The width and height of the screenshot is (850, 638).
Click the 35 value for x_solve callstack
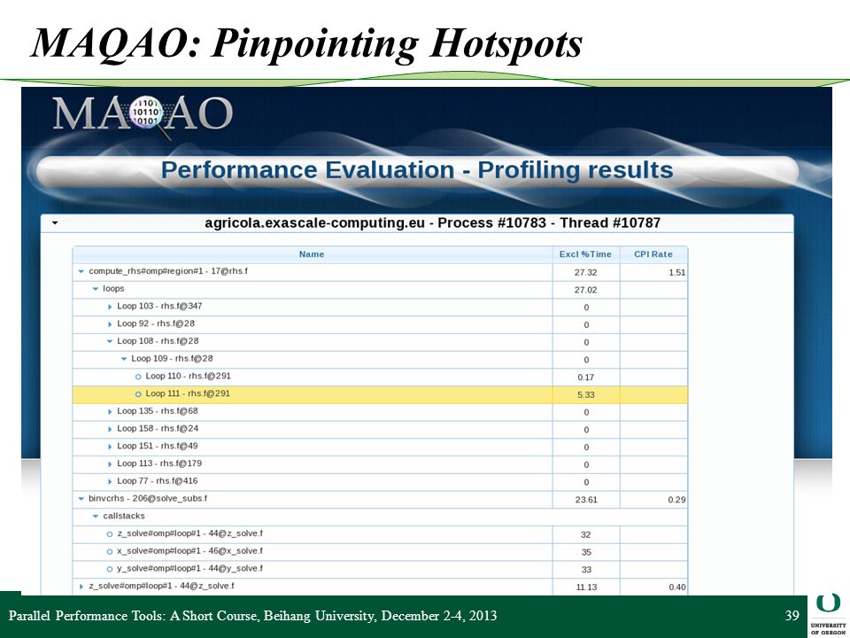(585, 552)
